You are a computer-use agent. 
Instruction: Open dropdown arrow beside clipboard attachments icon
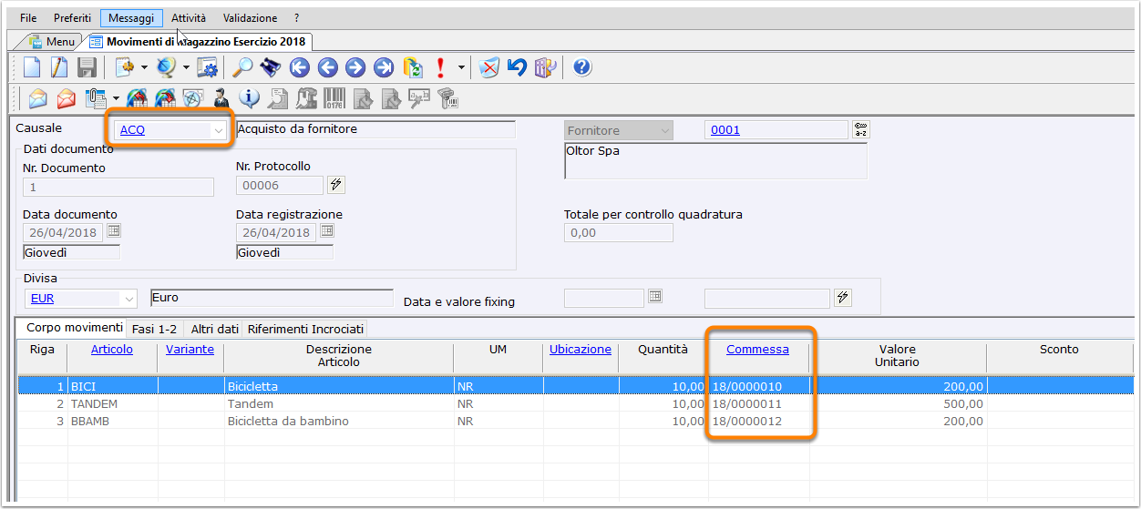click(116, 97)
